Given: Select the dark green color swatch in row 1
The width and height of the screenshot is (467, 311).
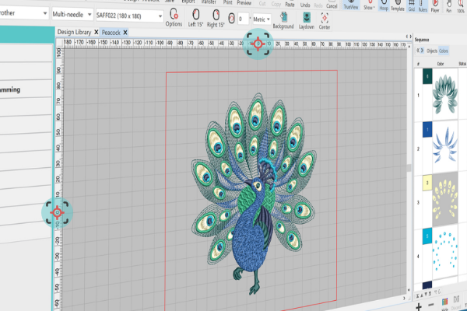Looking at the screenshot, I should [427, 76].
